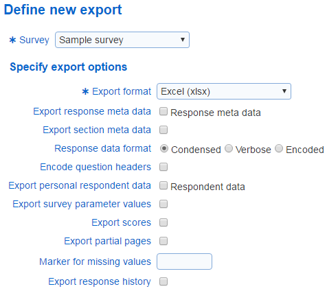Open the Survey dropdown showing Sample survey
The height and width of the screenshot is (291, 327).
(122, 40)
